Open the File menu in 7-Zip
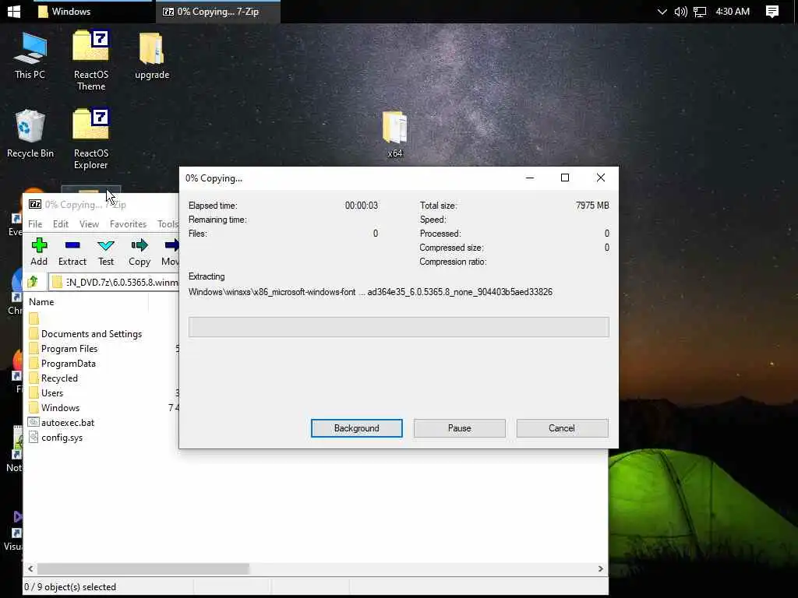The height and width of the screenshot is (598, 798). tap(35, 223)
